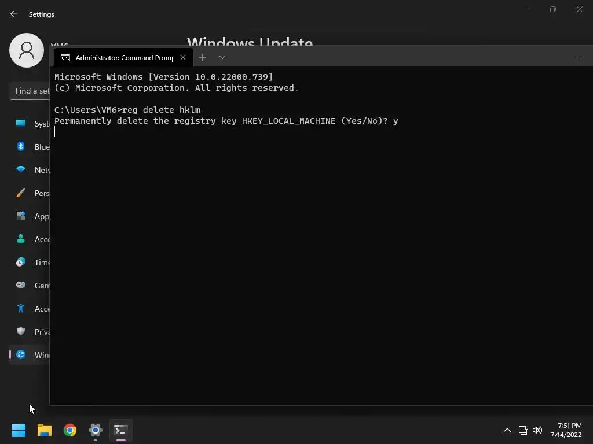The height and width of the screenshot is (444, 593).
Task: Open Bluetooth & devices in Settings sidebar
Action: [x=30, y=146]
